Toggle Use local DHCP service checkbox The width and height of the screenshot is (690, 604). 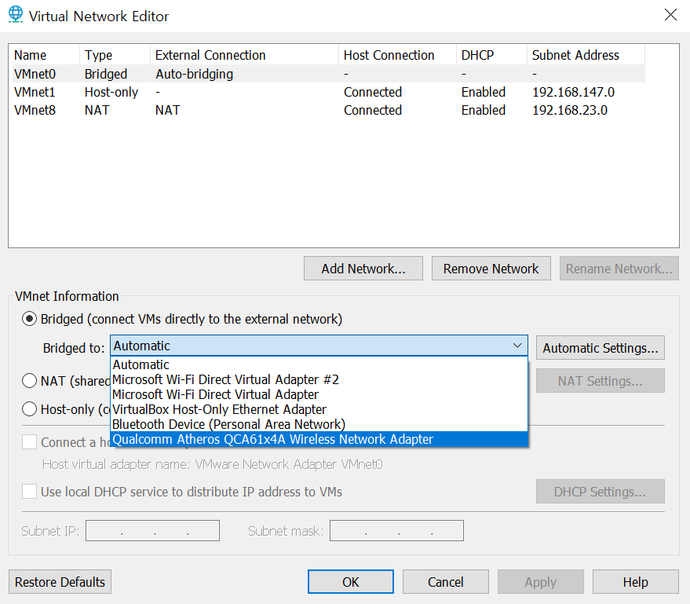pos(30,492)
